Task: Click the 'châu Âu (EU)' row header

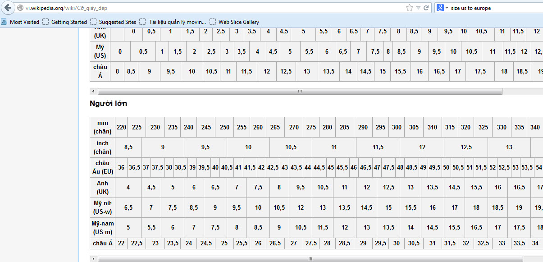Action: (102, 167)
